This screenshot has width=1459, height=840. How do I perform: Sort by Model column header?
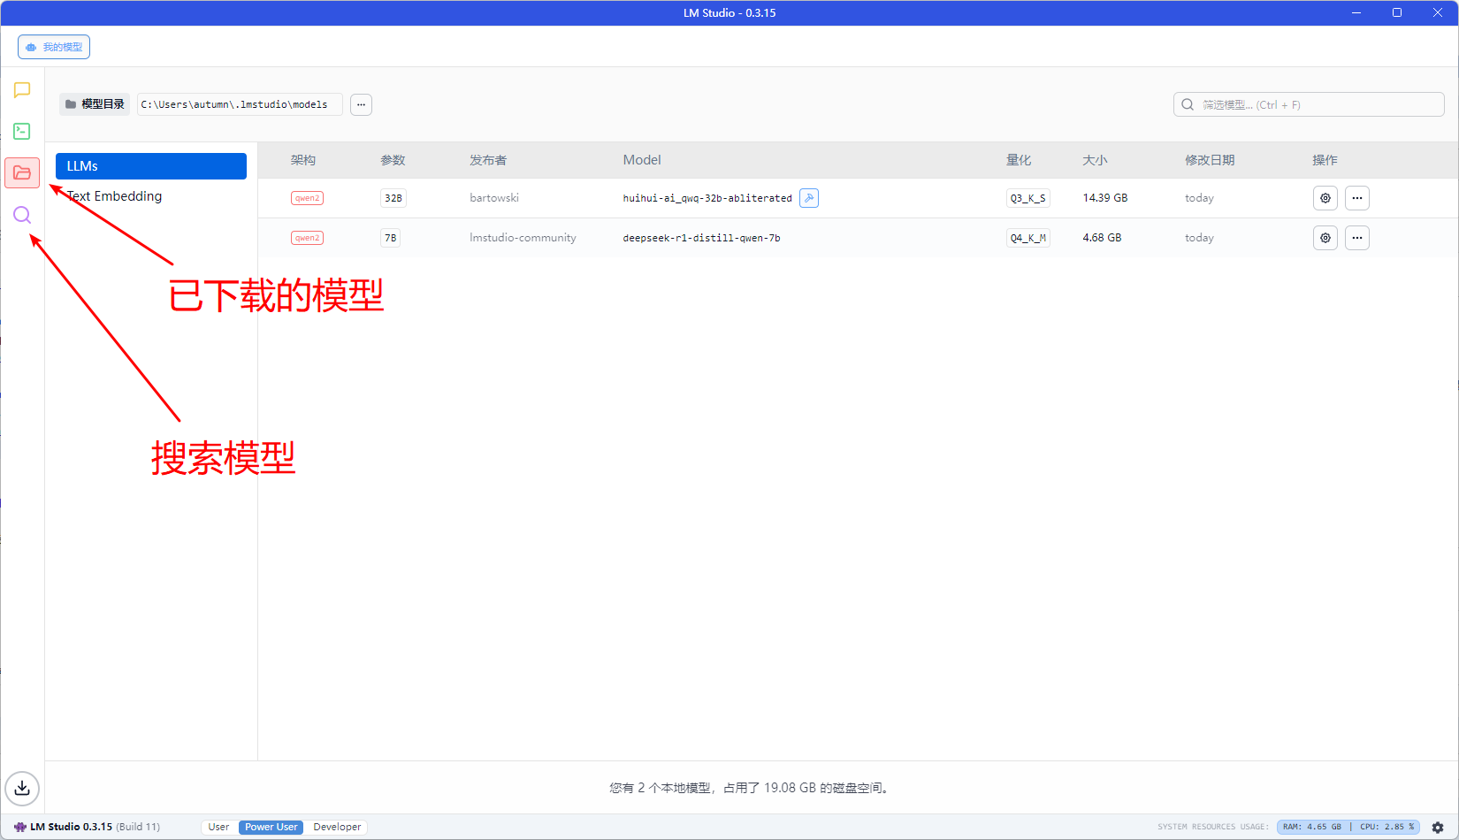[642, 160]
